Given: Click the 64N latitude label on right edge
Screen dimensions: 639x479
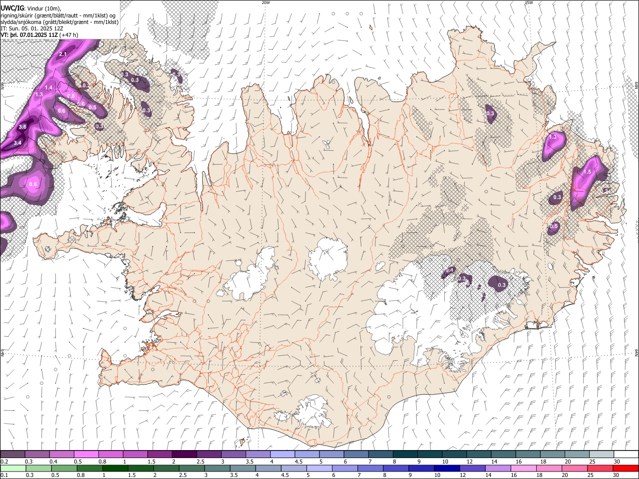Looking at the screenshot, I should (637, 352).
